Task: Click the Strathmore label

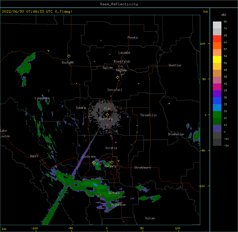Action: (142, 168)
